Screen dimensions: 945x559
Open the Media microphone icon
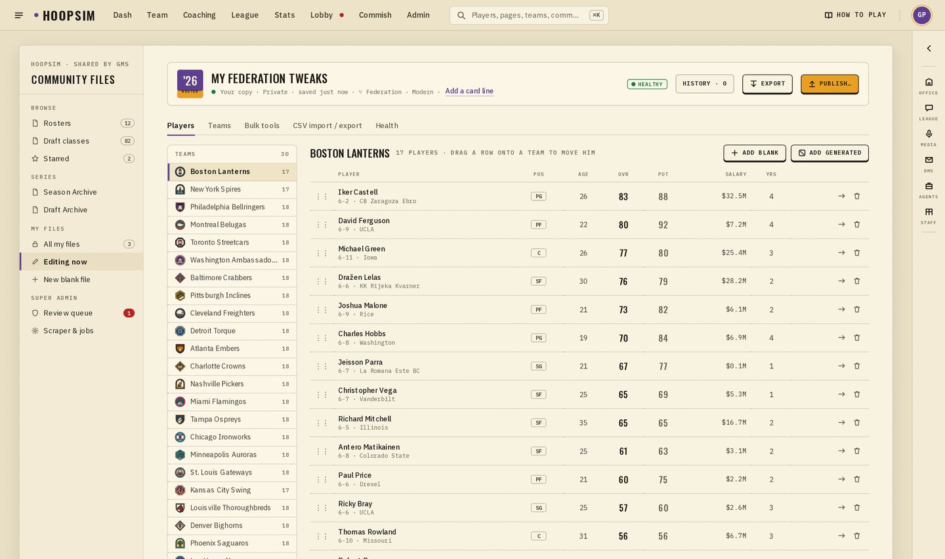(929, 137)
